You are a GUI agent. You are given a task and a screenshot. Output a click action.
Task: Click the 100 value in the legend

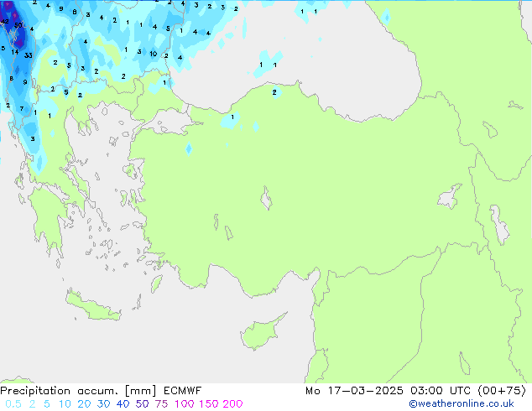coord(185,404)
